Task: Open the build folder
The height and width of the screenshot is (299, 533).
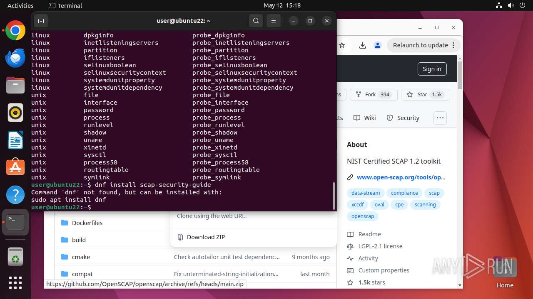Action: click(x=79, y=240)
